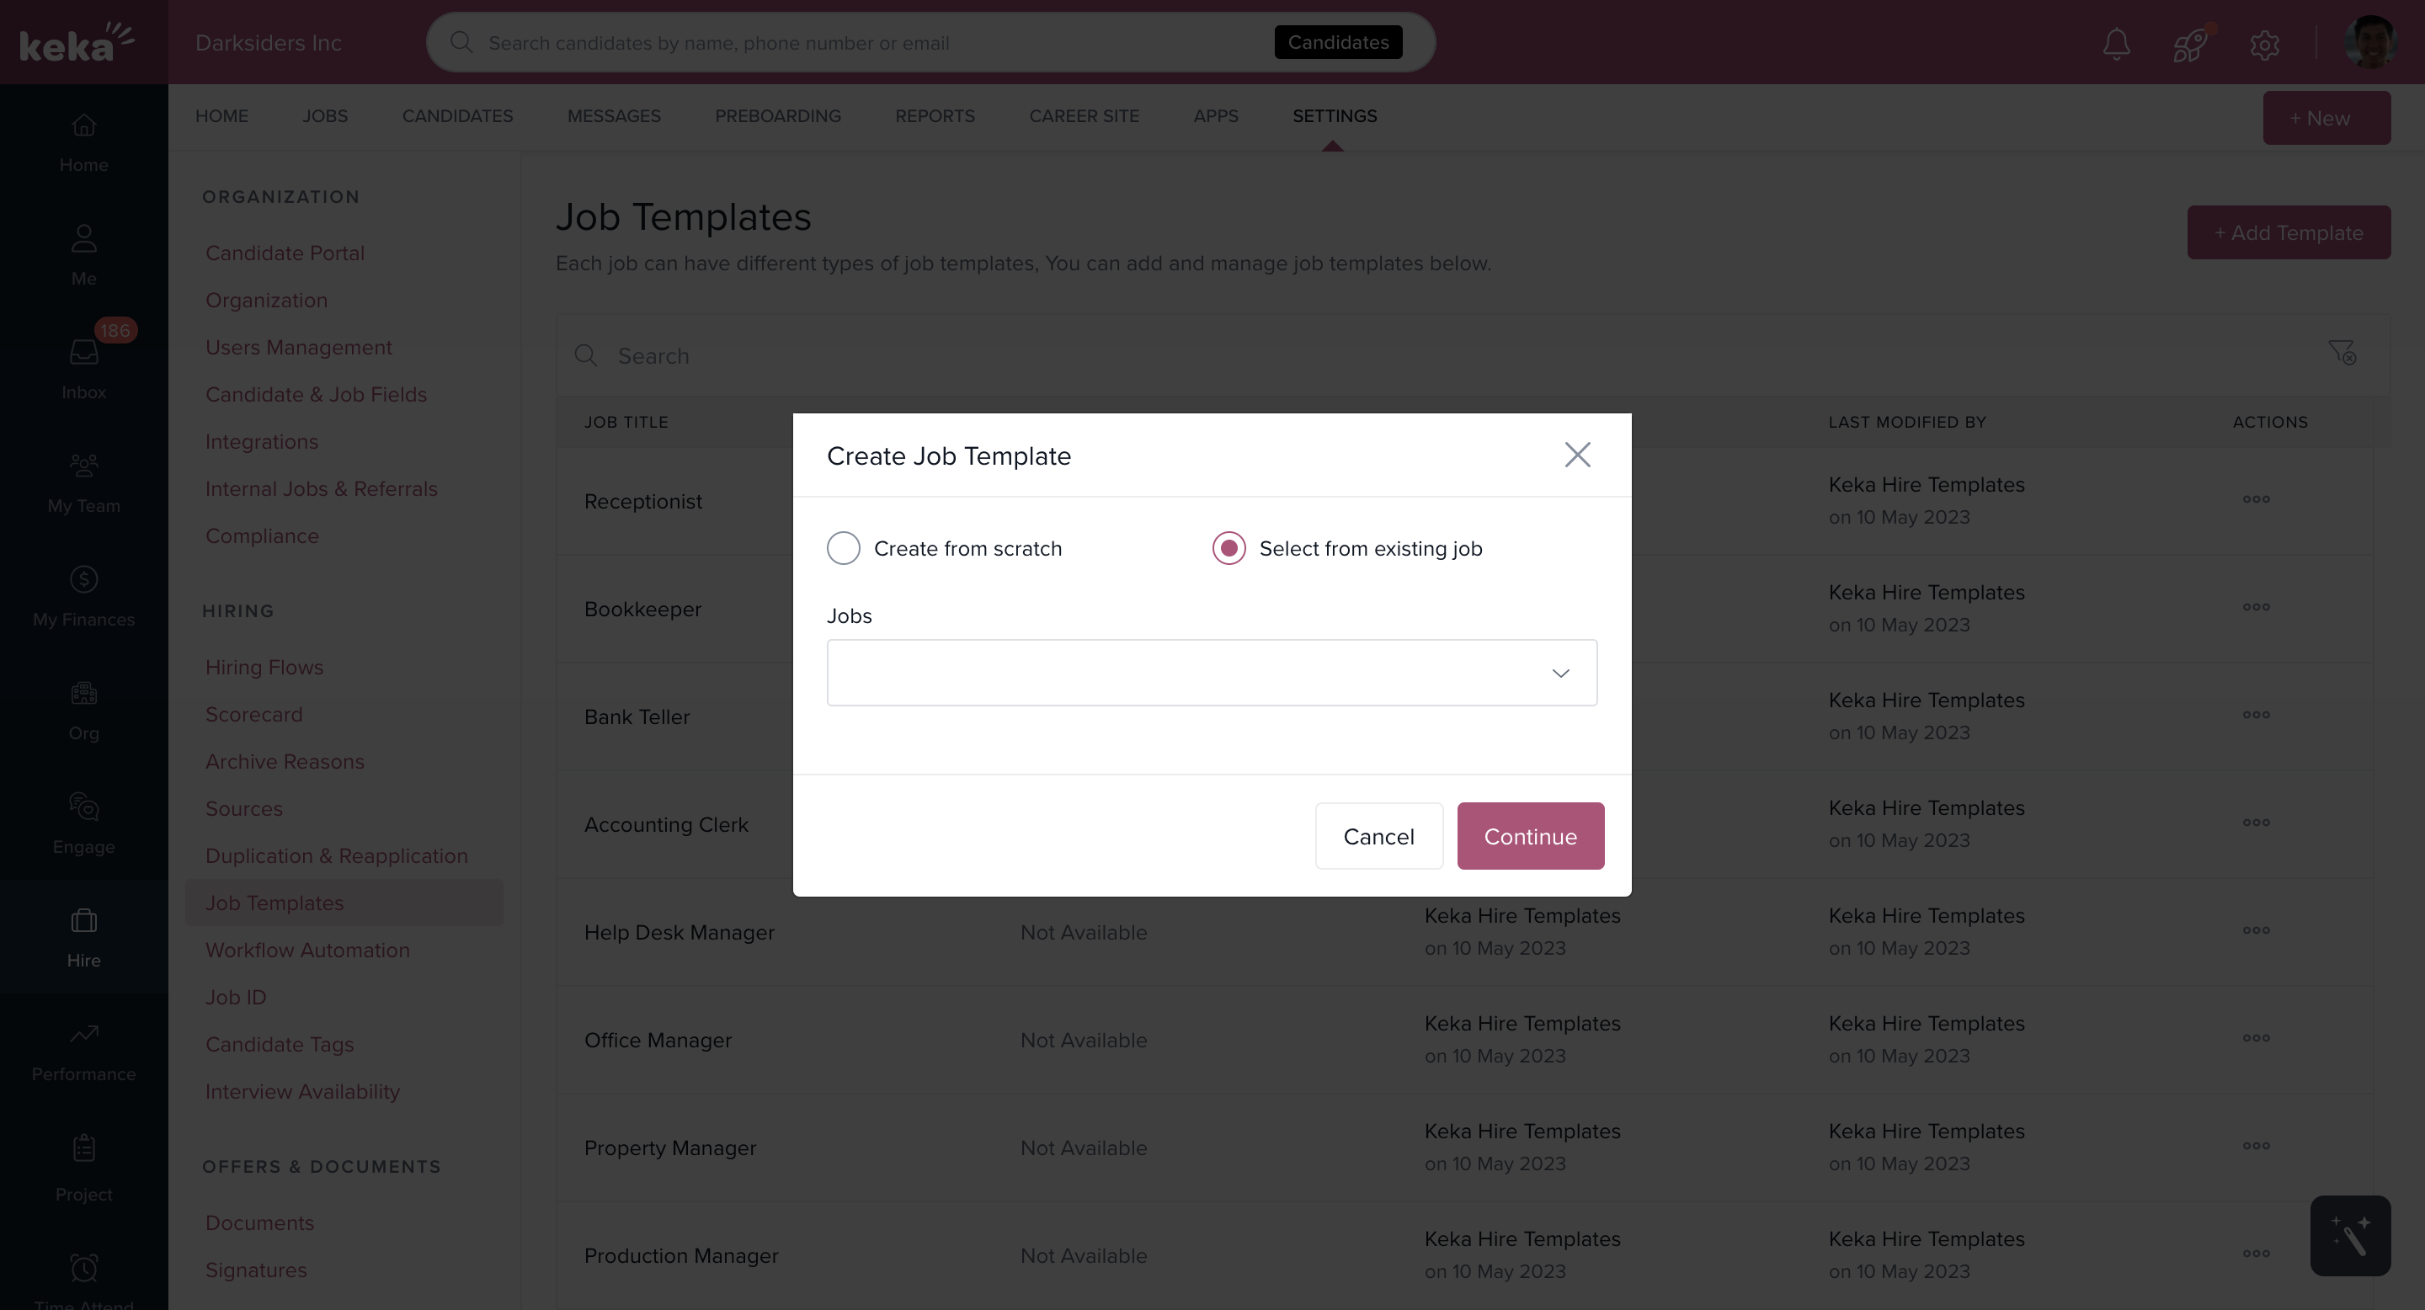Screen dimensions: 2425x1310
Task: Open the Reports tab
Action: click(x=935, y=115)
